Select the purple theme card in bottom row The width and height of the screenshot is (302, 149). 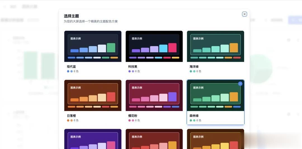93,139
